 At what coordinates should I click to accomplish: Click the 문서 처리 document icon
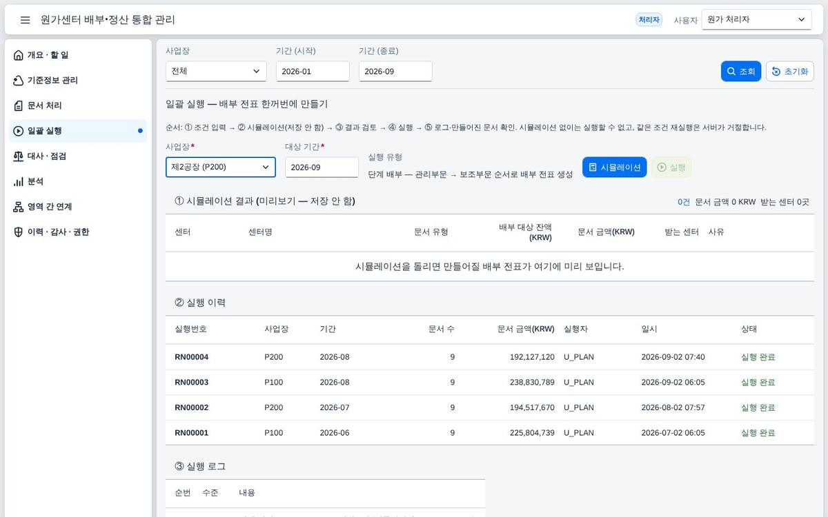point(19,105)
